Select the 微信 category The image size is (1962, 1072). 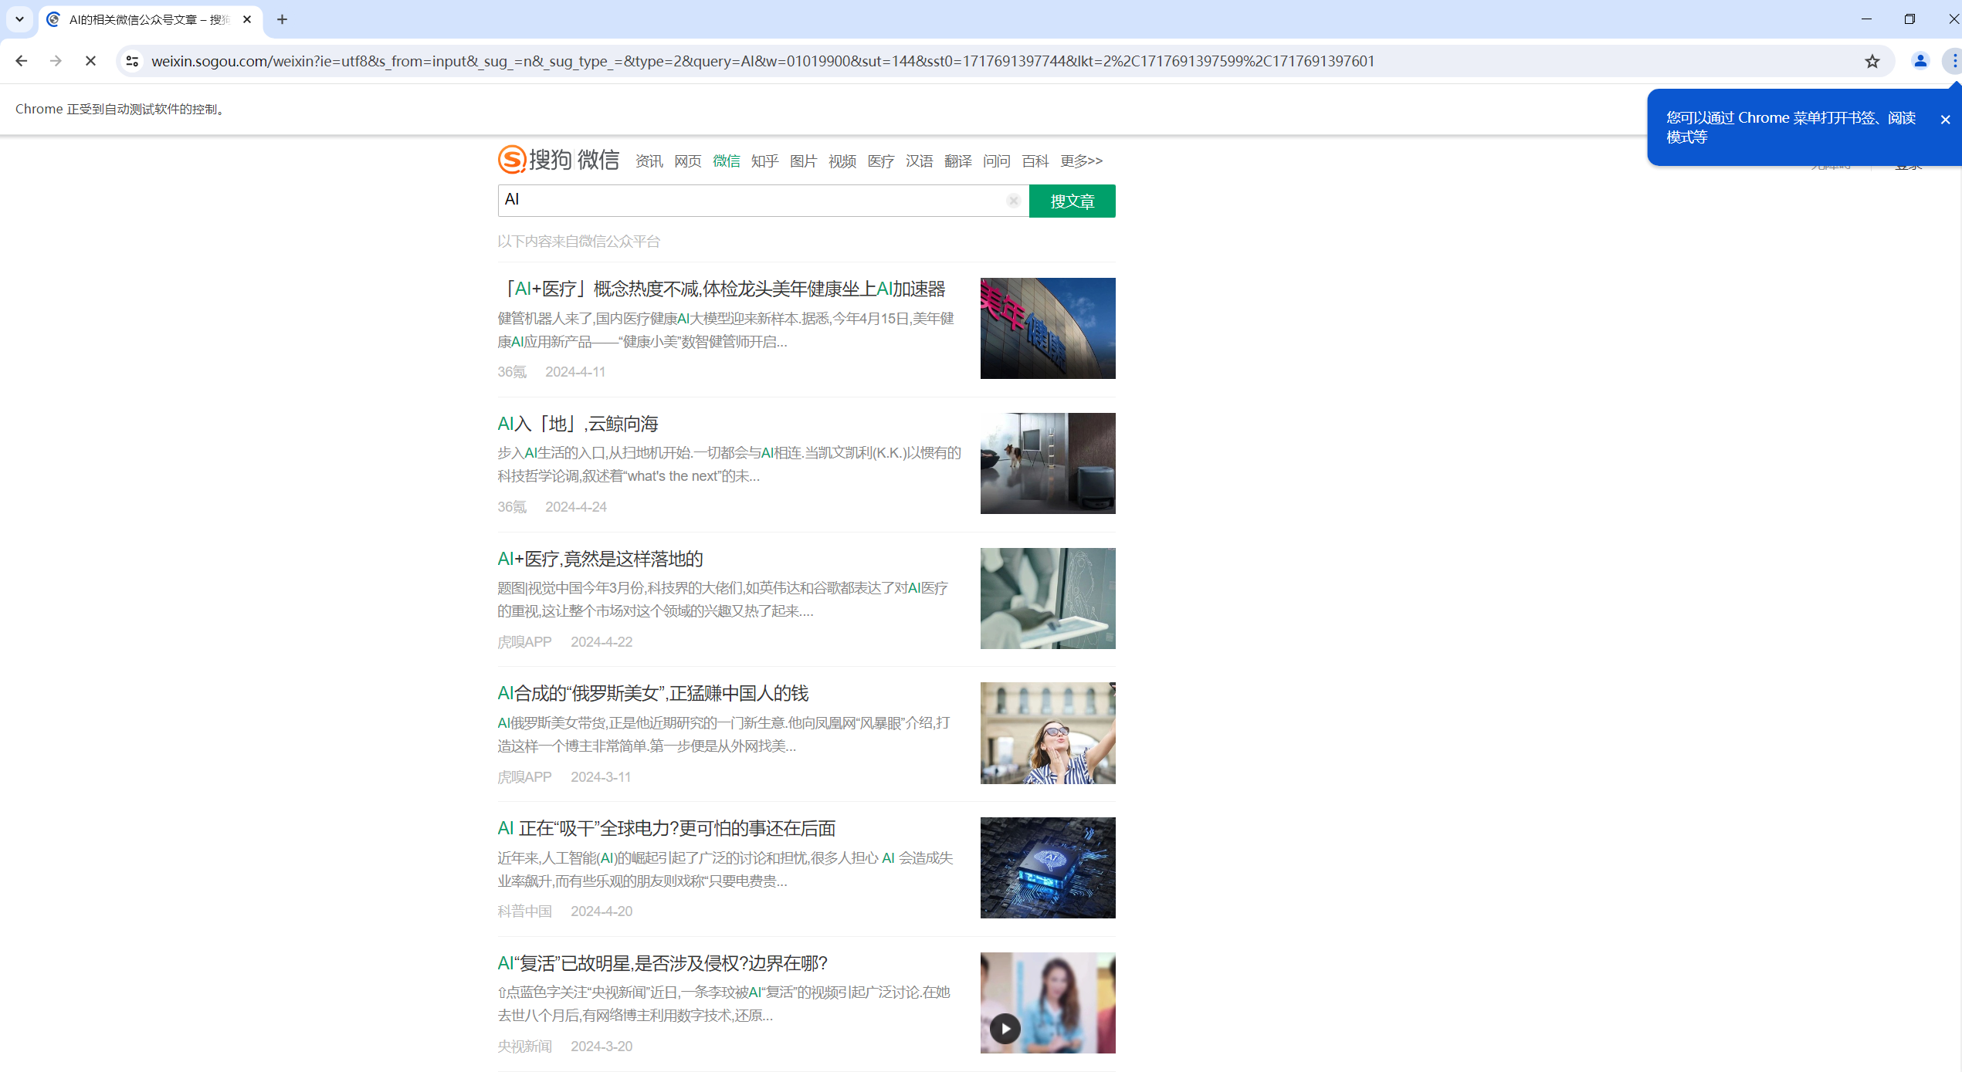pyautogui.click(x=726, y=161)
